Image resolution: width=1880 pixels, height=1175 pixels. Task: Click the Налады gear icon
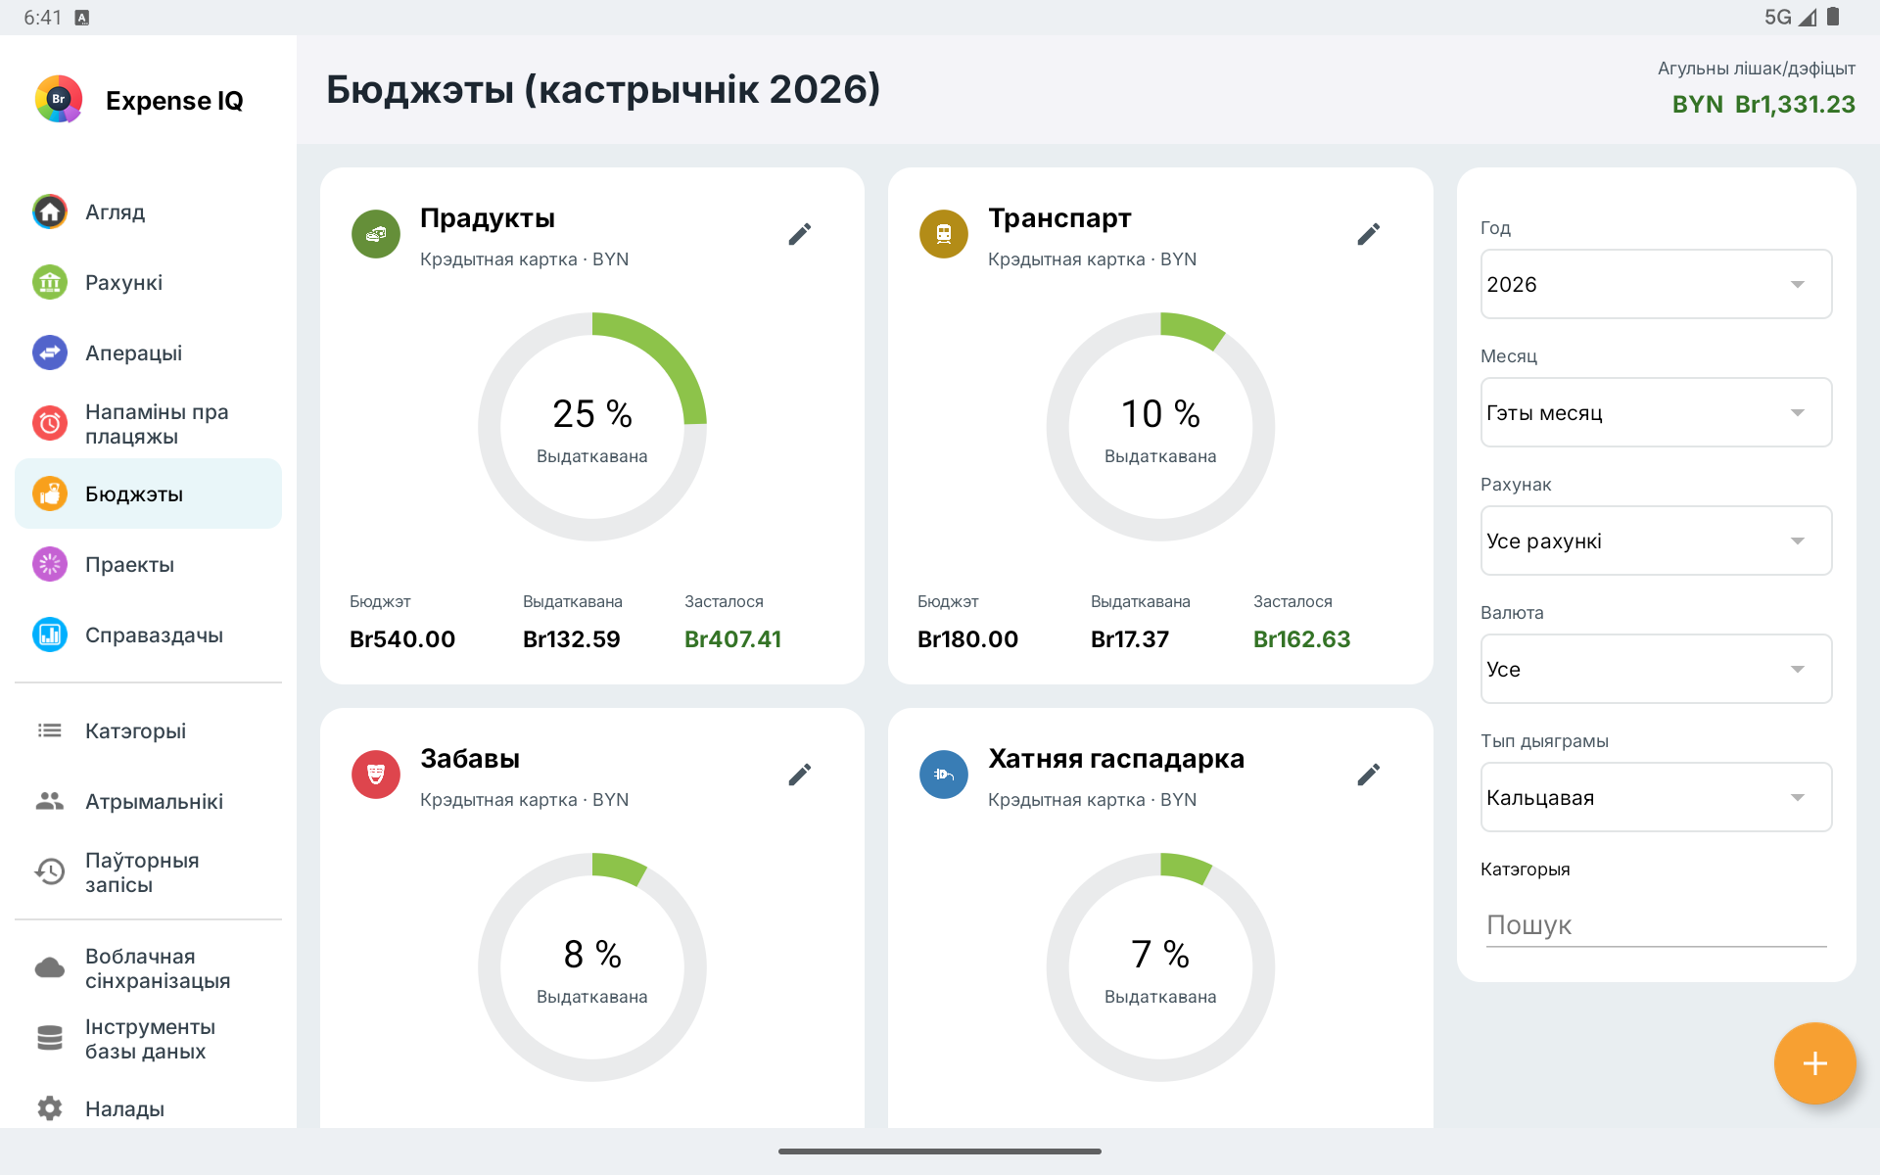click(50, 1108)
